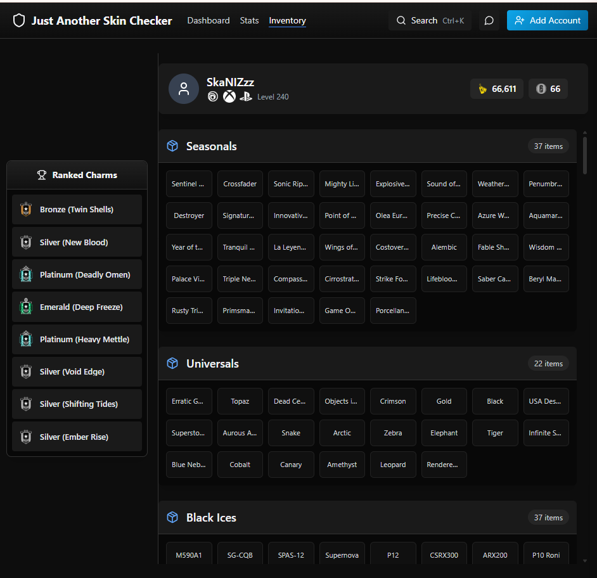Pick the Canary universal skin

point(291,465)
